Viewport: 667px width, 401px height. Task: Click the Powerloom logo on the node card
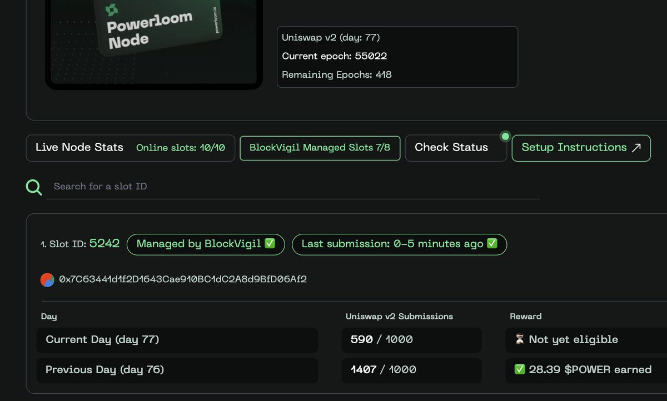[112, 10]
